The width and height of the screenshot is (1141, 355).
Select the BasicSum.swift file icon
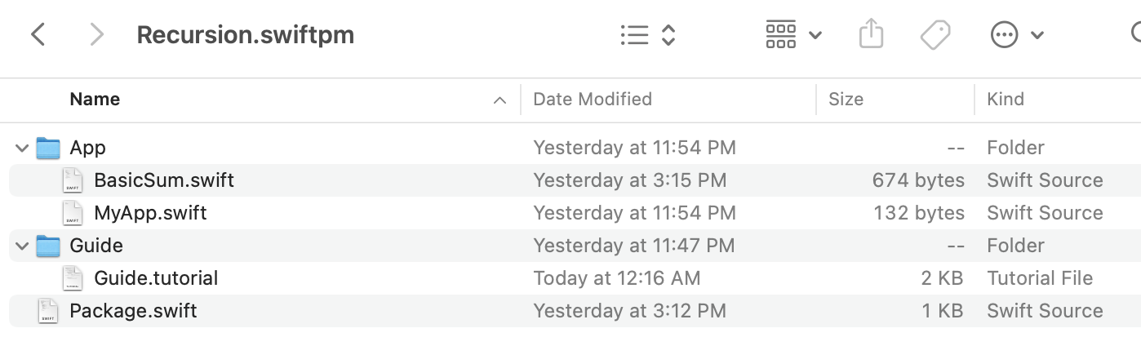point(73,180)
